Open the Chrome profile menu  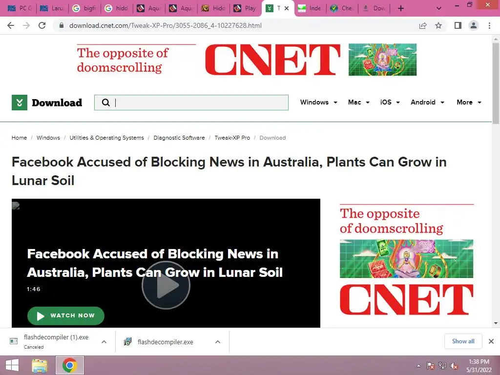pos(474,25)
